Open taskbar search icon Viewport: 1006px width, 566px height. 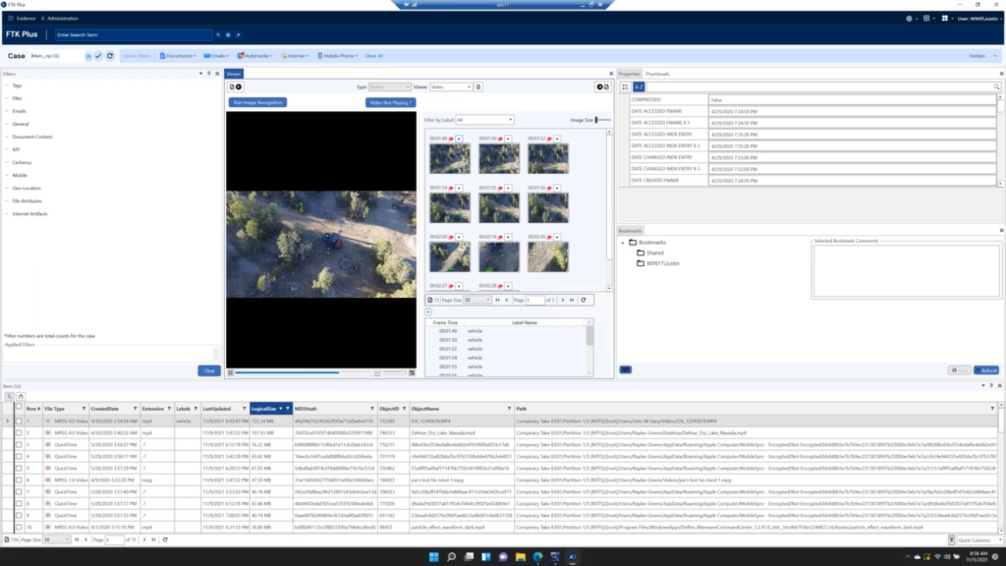tap(451, 557)
